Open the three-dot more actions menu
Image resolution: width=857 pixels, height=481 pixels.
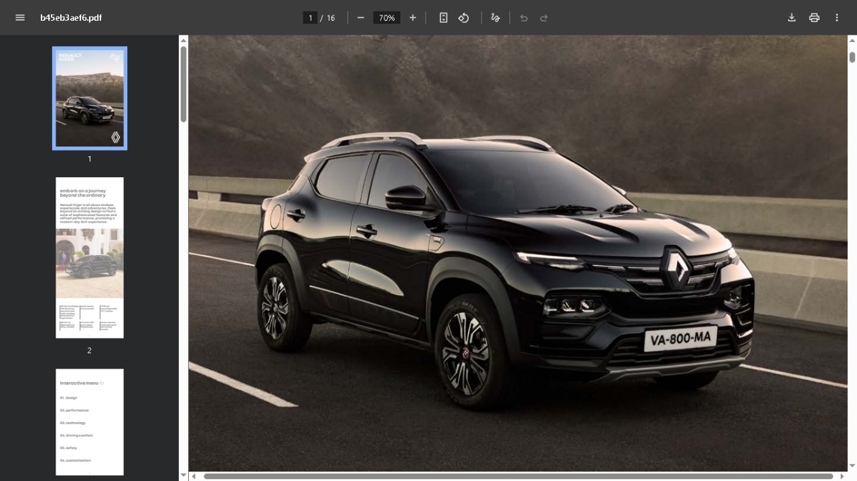(837, 17)
